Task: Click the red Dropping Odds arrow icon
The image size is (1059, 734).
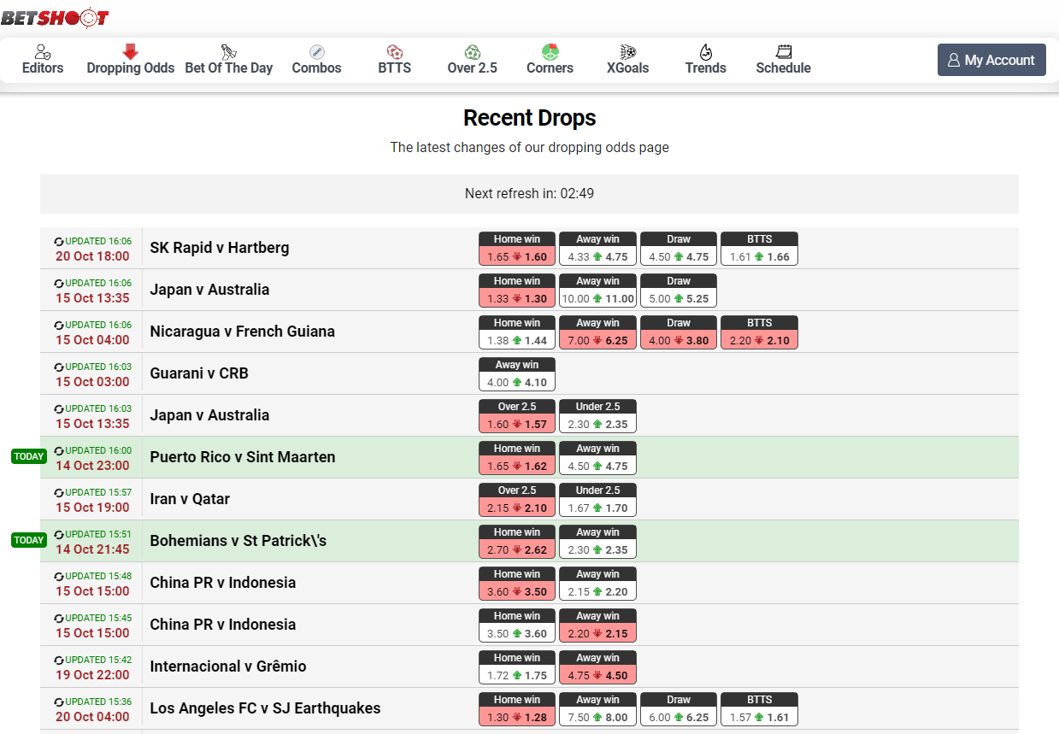Action: click(131, 52)
